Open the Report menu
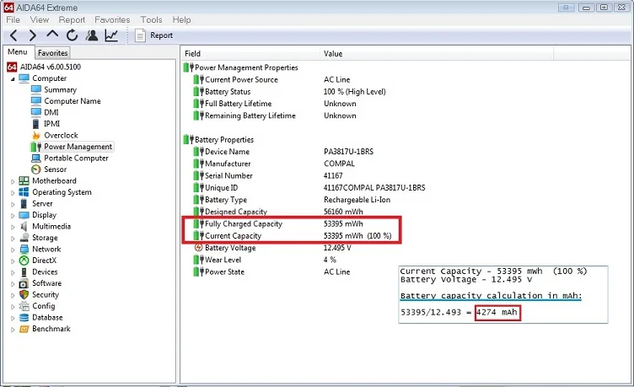This screenshot has width=634, height=387. (x=72, y=20)
